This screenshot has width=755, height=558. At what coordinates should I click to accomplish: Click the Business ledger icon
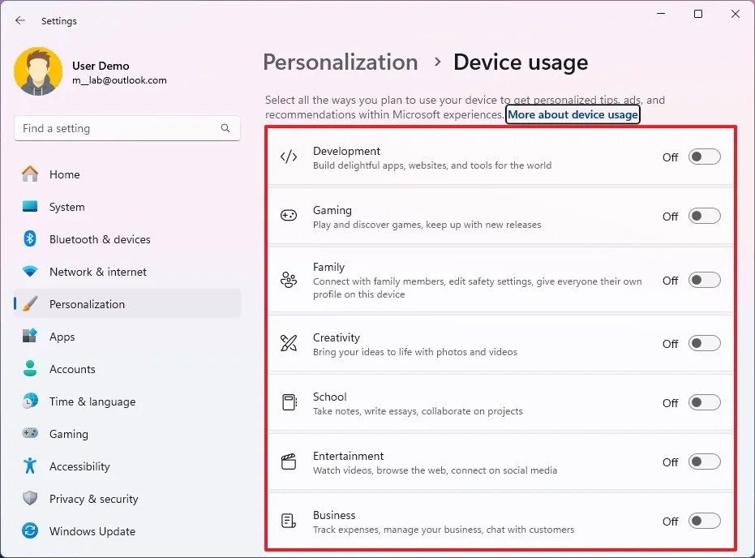click(288, 521)
